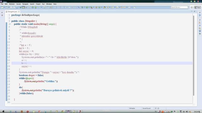
Task: Click the Open Type icon
Action: 104,7
